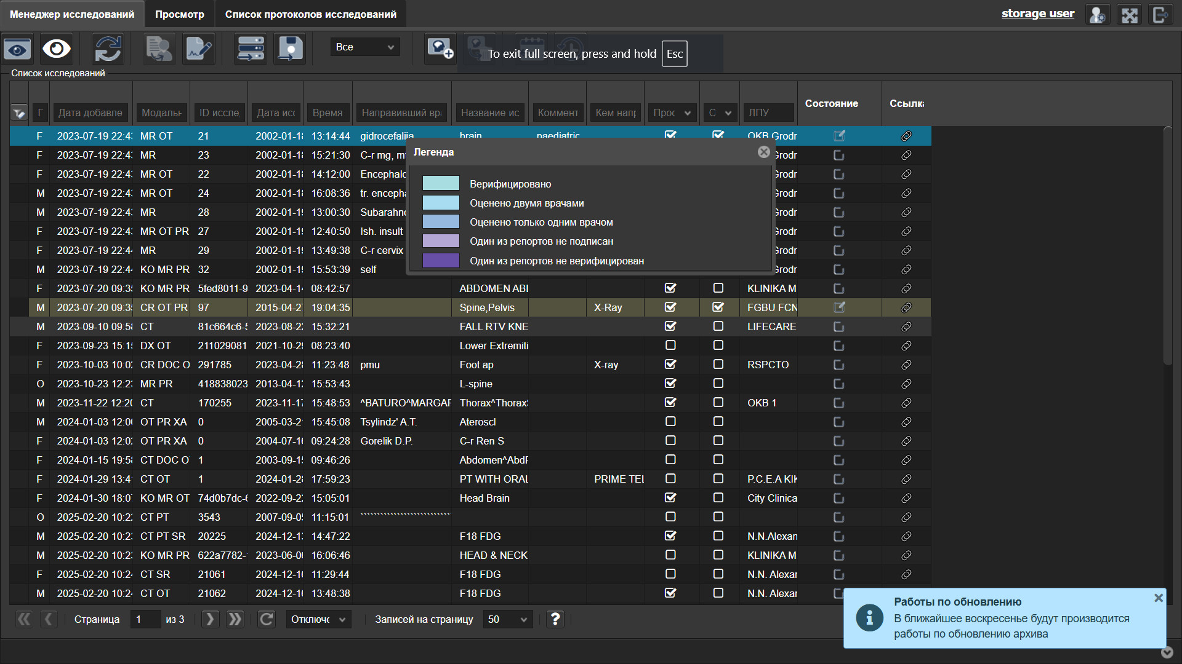The width and height of the screenshot is (1182, 664).
Task: Close the Легенда popup
Action: pos(763,152)
